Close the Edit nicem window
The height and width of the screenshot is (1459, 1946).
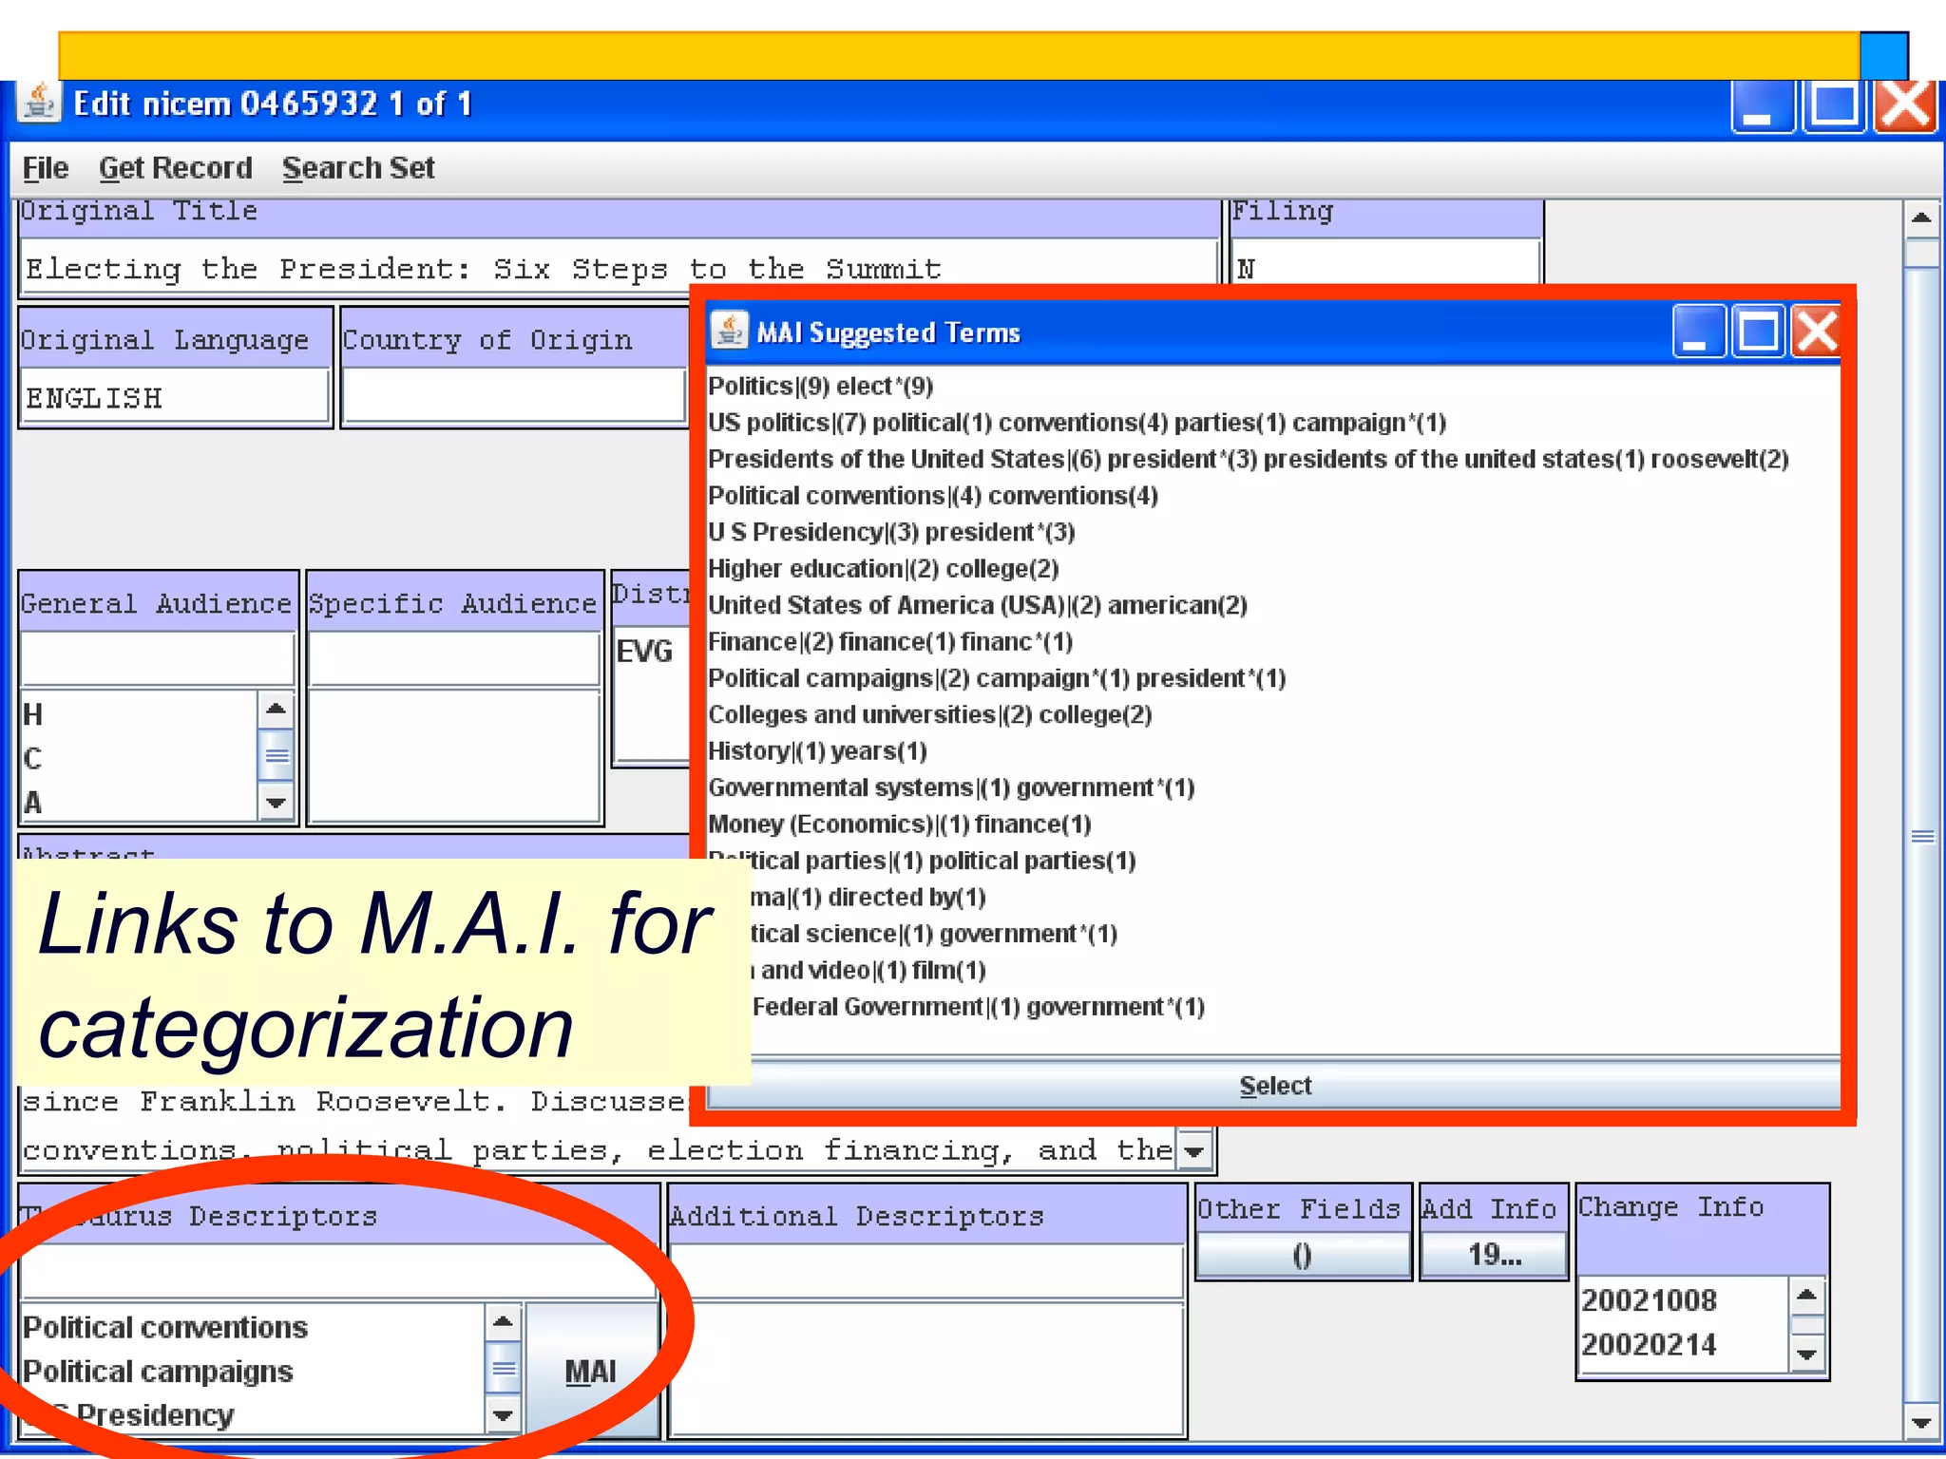[x=1904, y=106]
